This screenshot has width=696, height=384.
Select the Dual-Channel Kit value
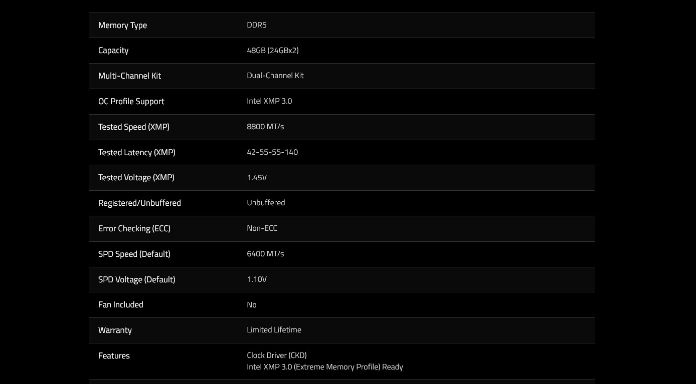275,76
